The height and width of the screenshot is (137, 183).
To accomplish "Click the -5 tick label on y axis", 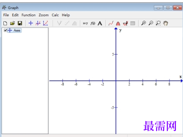I will tap(112, 107).
